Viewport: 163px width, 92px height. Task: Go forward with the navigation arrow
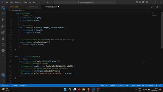point(51,2)
